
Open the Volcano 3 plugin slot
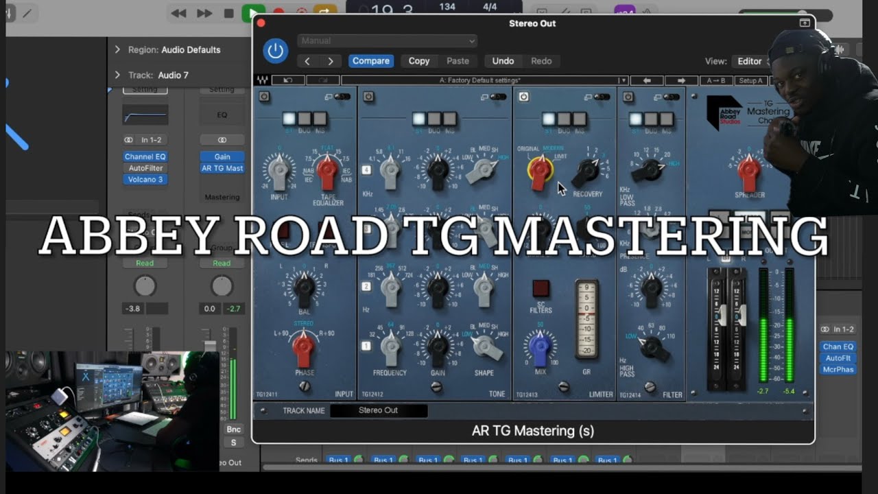[145, 180]
